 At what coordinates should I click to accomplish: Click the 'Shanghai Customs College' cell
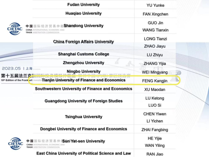83,54
